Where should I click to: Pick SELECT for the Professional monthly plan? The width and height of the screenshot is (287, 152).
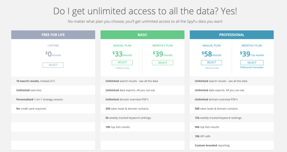252,63
